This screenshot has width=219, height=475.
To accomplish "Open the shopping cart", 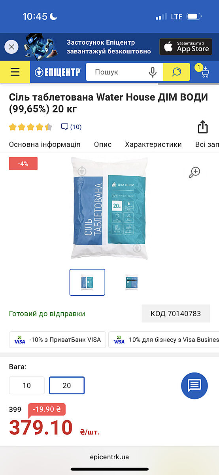I will (x=203, y=71).
